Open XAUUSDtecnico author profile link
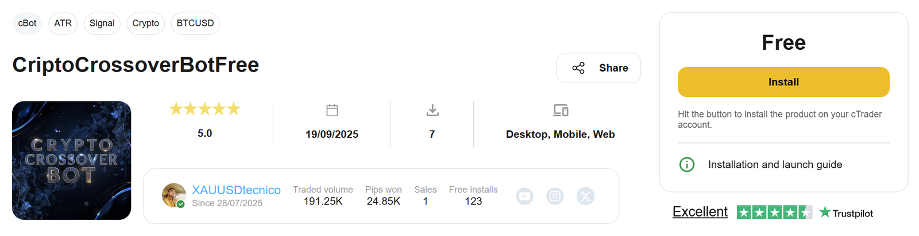Screen dimensions: 919x236 236,190
